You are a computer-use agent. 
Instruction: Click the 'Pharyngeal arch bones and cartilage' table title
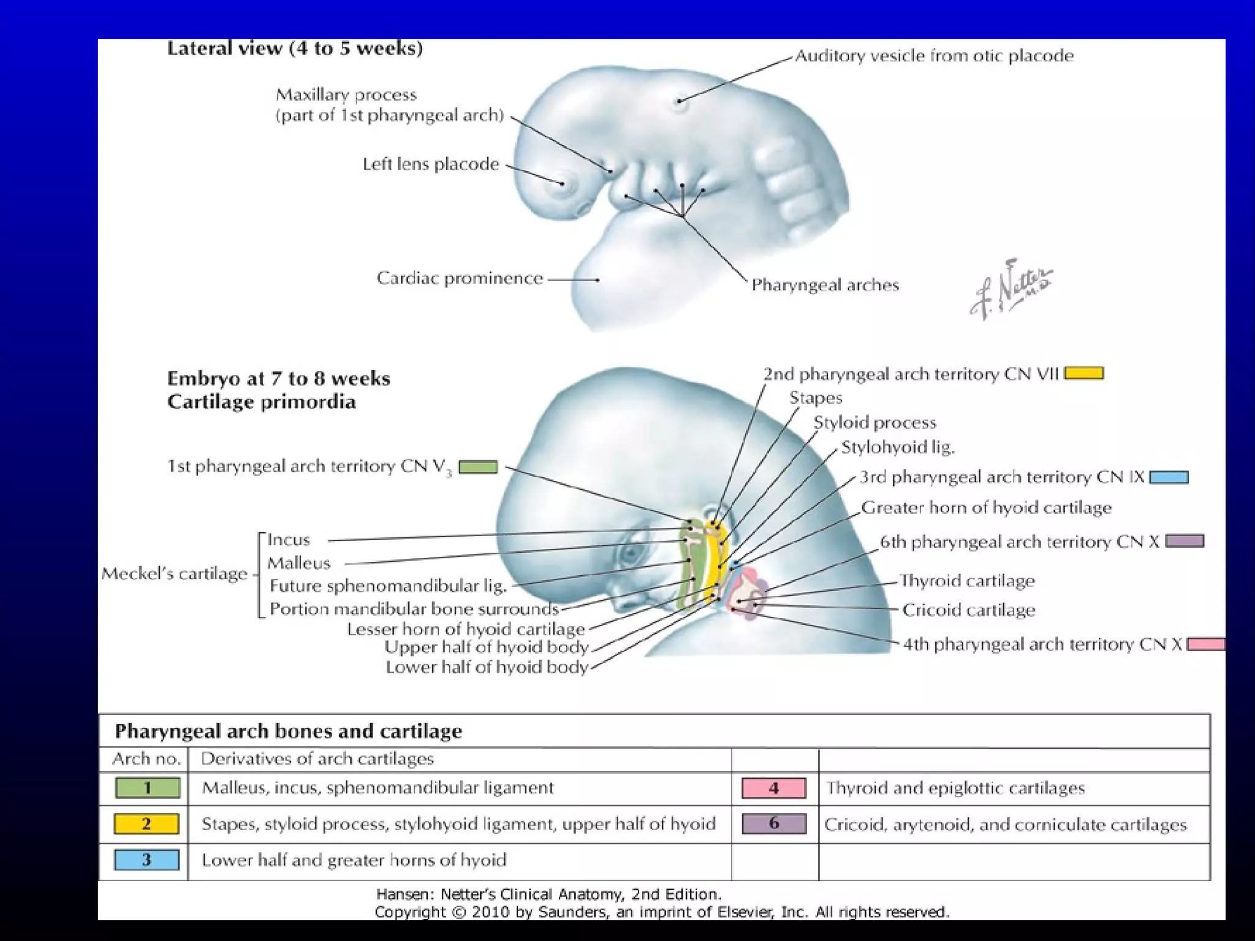click(x=289, y=731)
